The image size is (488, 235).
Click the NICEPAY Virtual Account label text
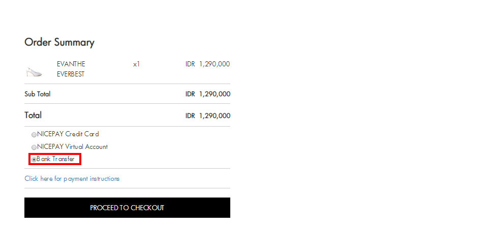tap(72, 147)
